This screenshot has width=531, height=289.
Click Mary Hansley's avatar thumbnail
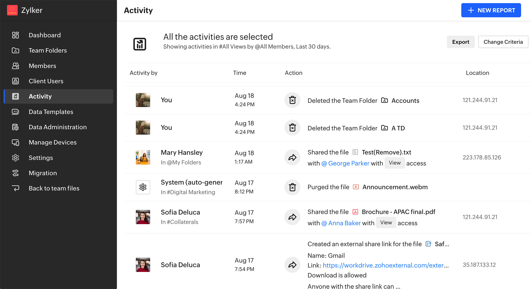pos(143,157)
